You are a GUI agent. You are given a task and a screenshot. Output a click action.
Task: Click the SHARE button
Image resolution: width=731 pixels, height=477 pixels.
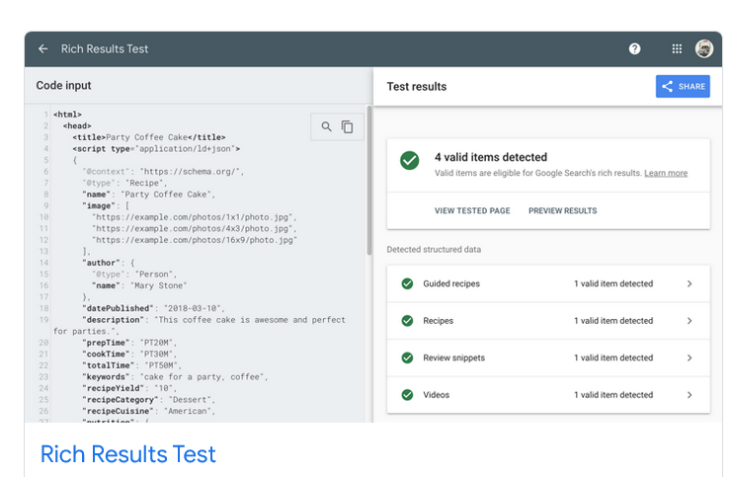pyautogui.click(x=683, y=86)
